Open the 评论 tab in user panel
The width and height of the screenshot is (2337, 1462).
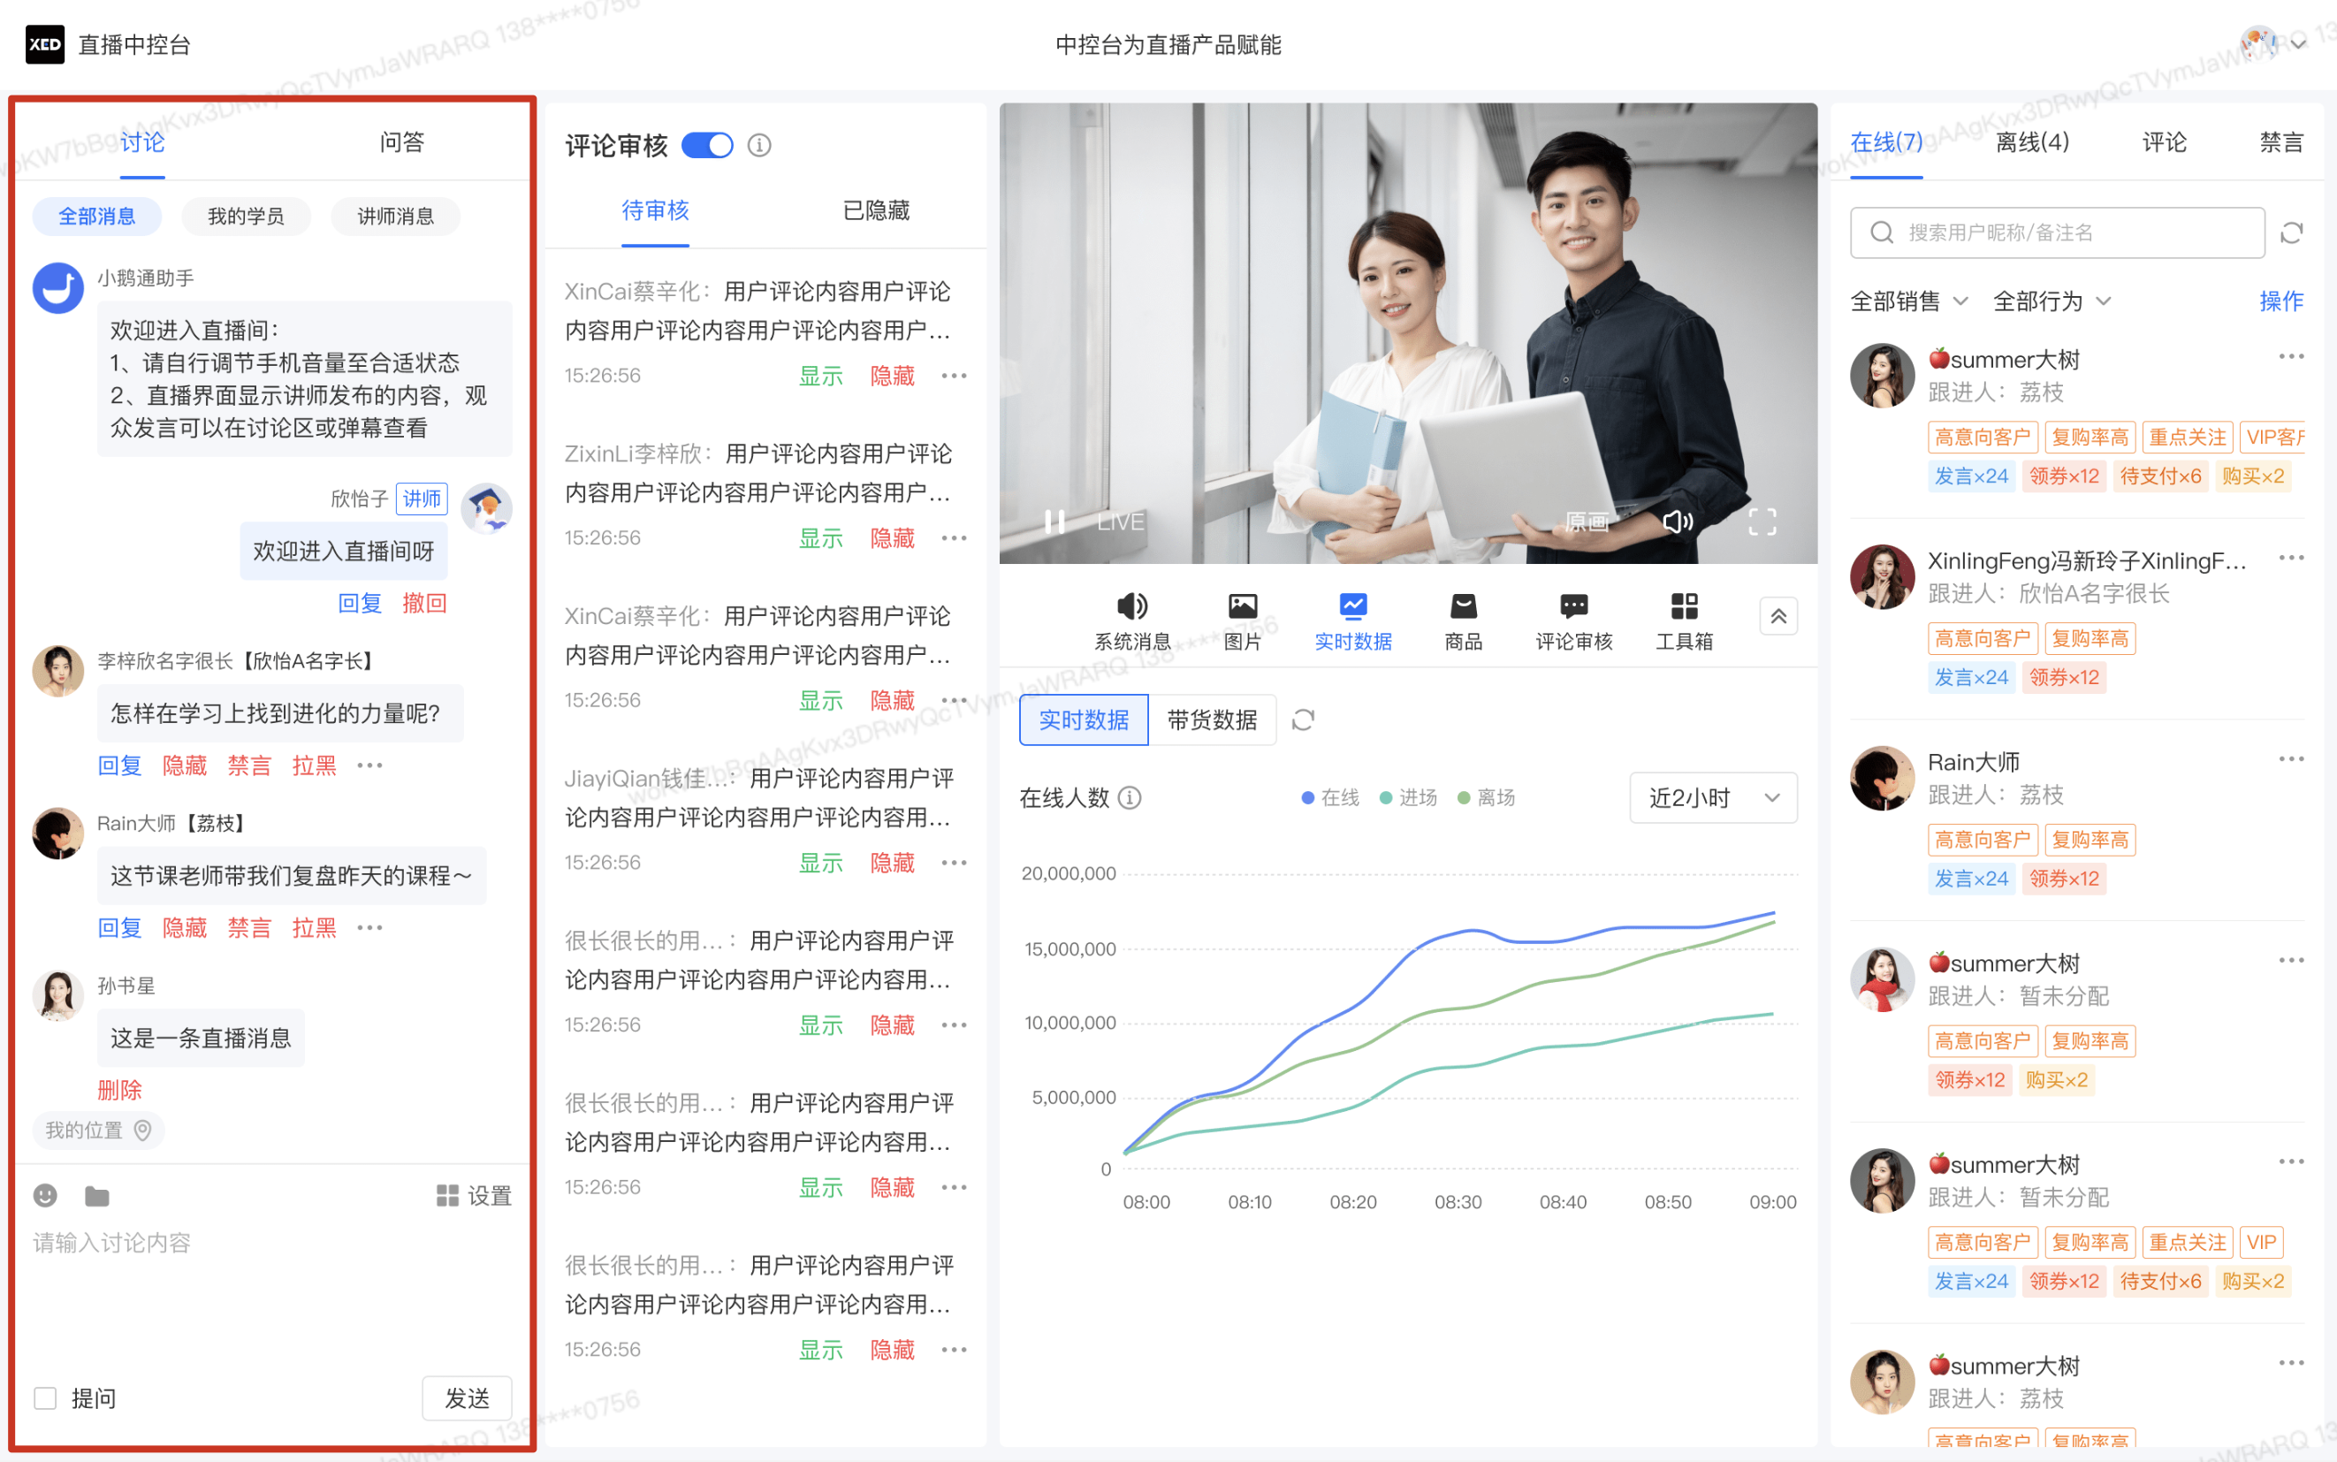pyautogui.click(x=2164, y=142)
